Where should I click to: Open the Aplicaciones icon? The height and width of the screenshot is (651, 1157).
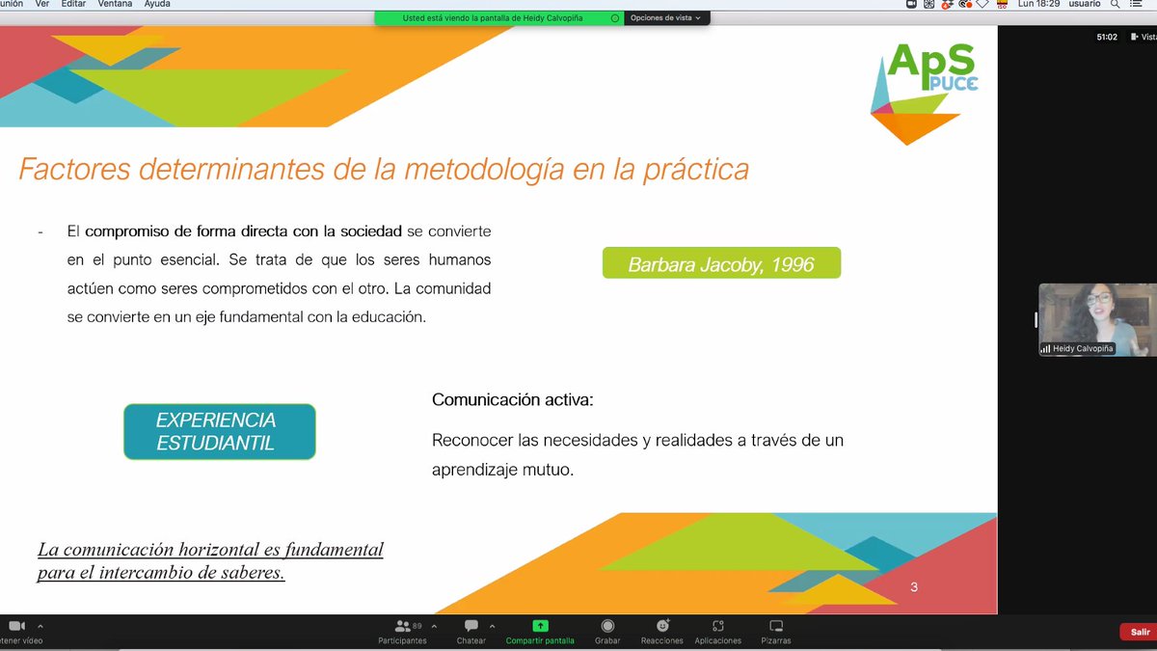coord(717,626)
